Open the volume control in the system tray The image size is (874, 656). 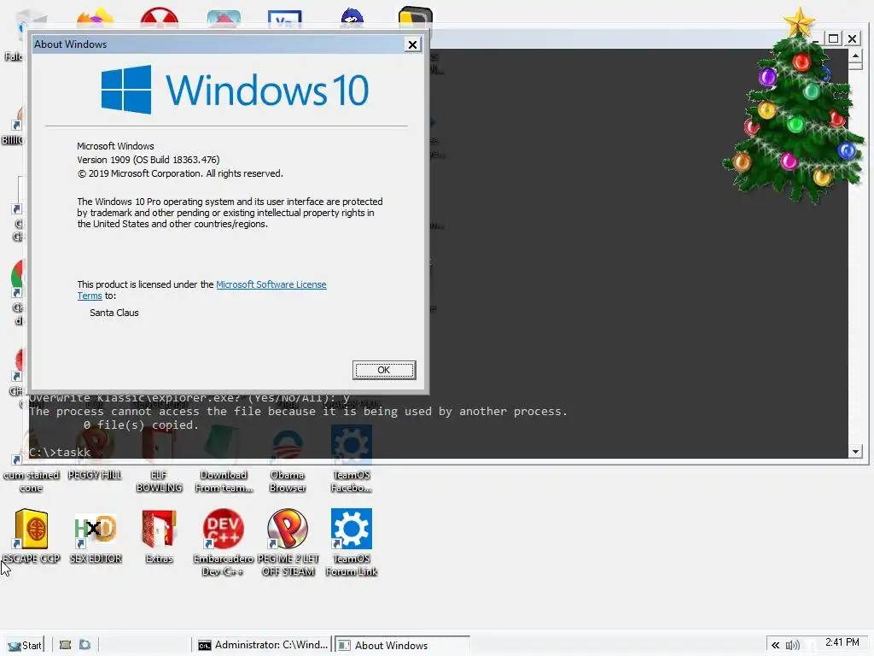click(x=792, y=646)
